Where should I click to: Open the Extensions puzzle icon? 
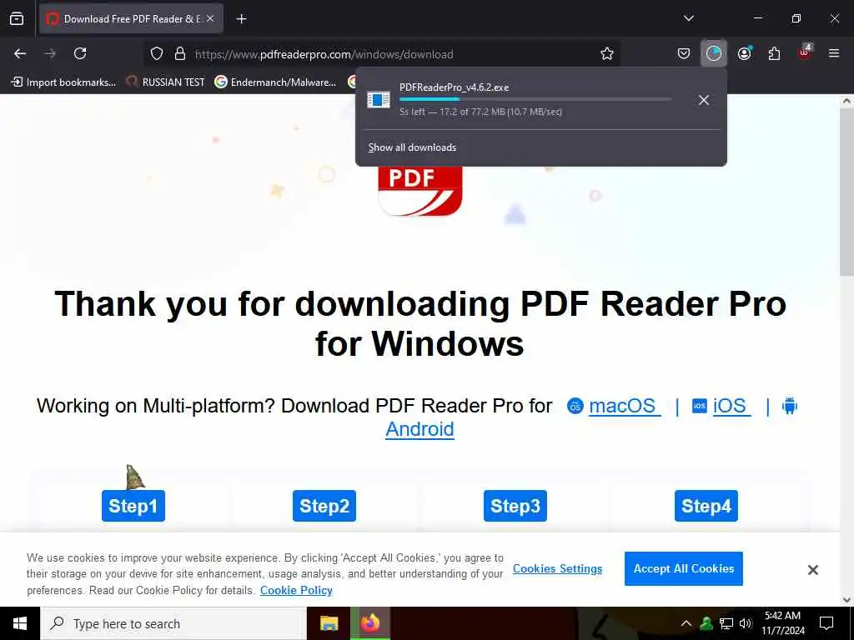pyautogui.click(x=774, y=53)
